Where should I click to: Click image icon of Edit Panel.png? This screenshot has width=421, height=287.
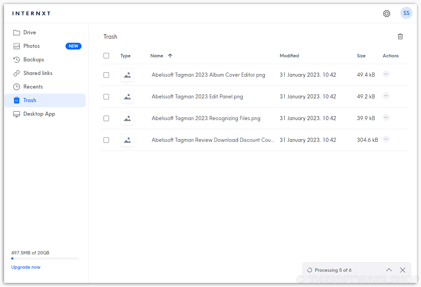pyautogui.click(x=127, y=97)
